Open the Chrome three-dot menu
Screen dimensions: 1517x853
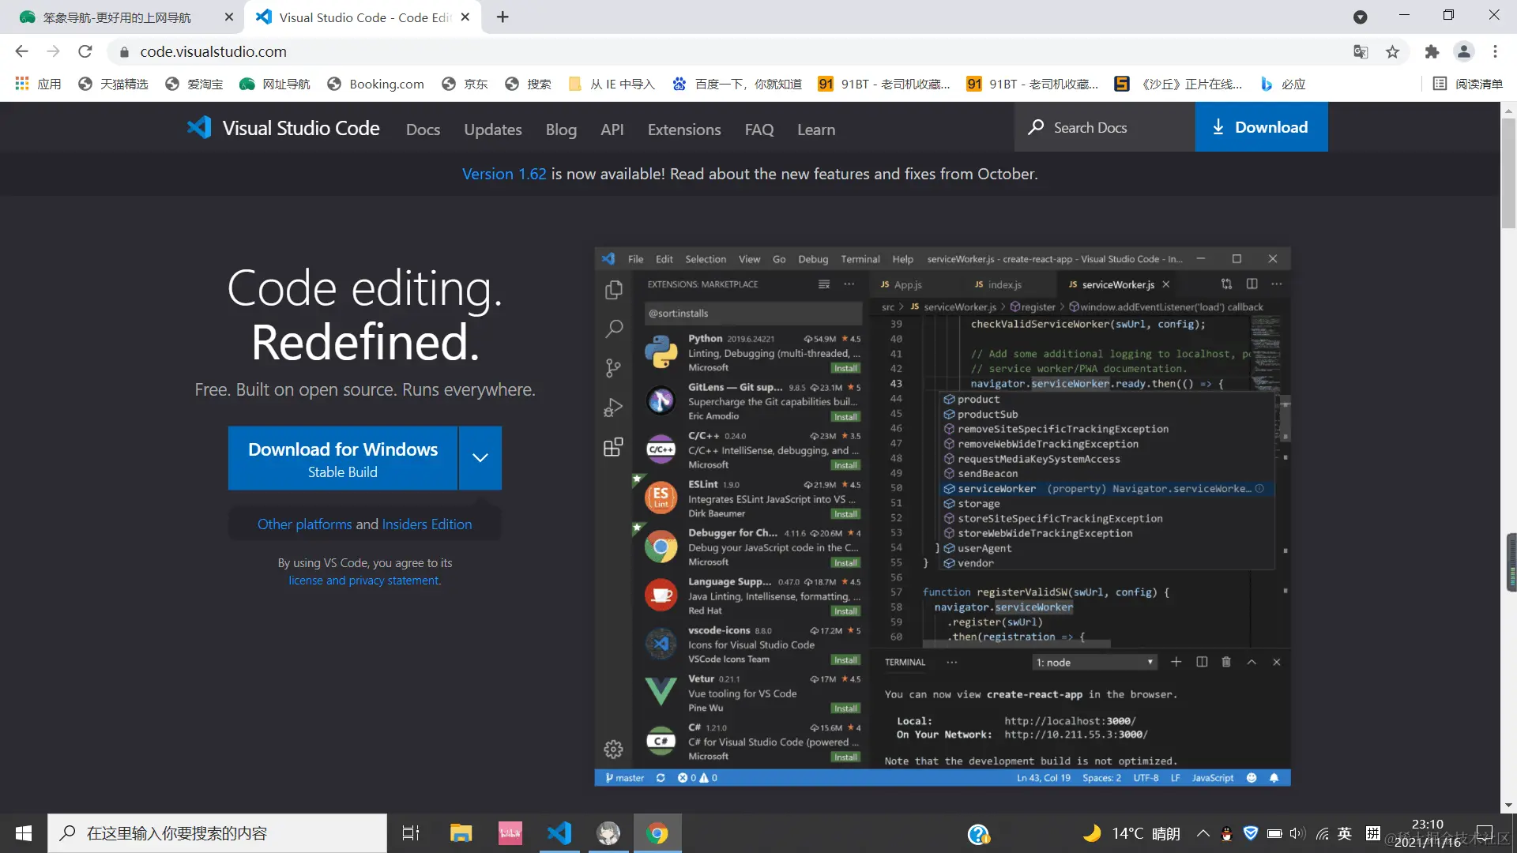tap(1495, 52)
